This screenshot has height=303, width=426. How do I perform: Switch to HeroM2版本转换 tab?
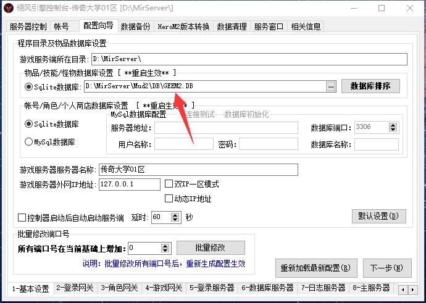(x=183, y=27)
